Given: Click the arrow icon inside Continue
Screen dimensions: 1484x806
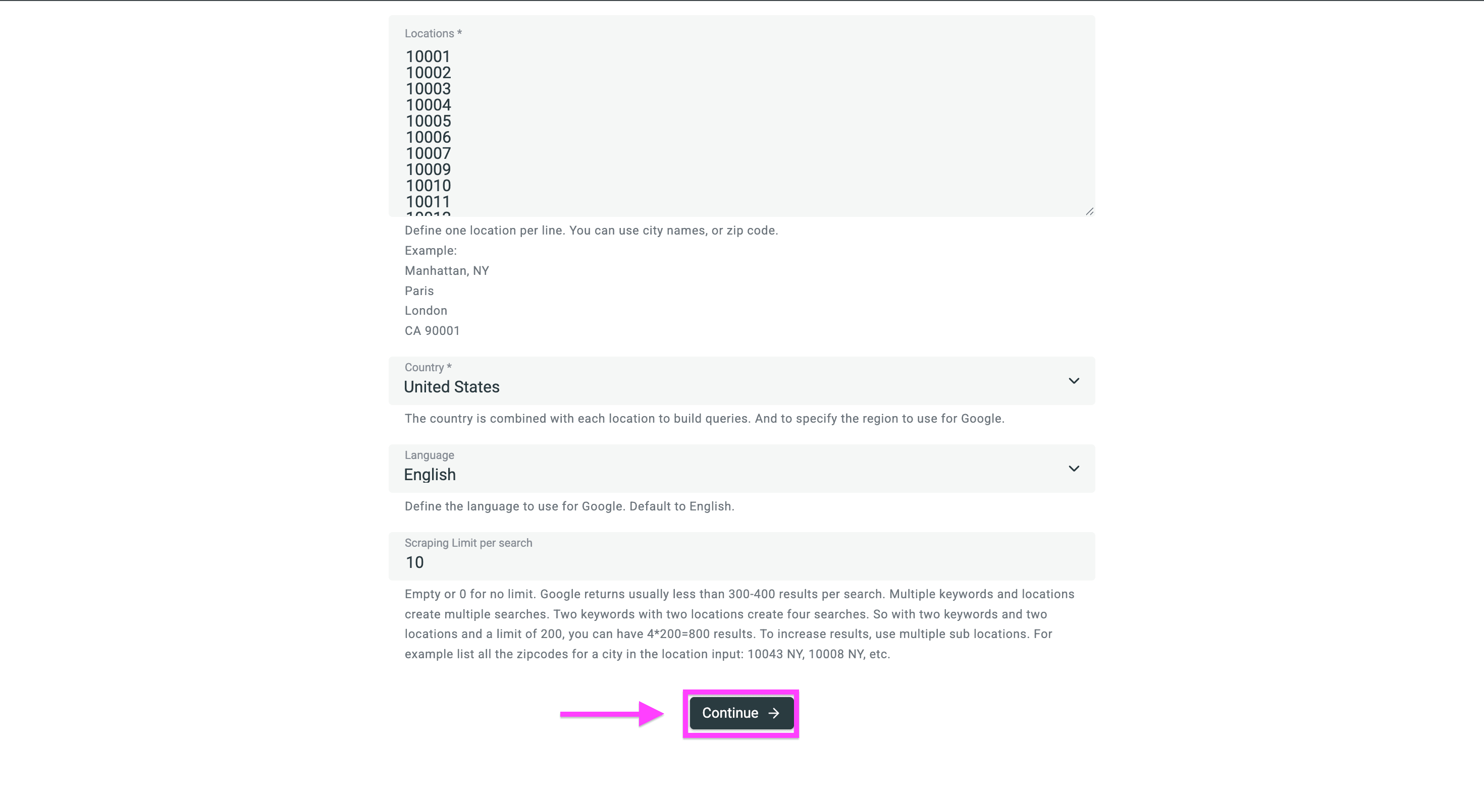Looking at the screenshot, I should (774, 713).
